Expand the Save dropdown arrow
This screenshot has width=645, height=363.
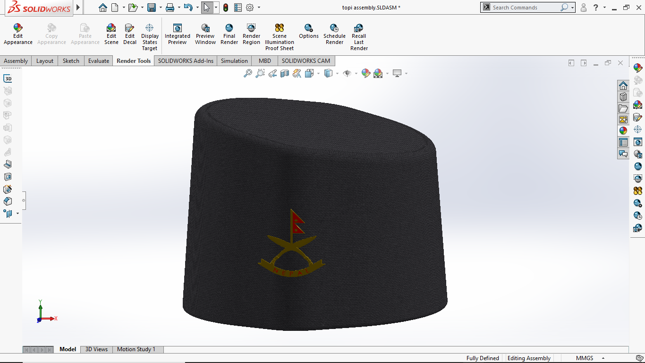[161, 8]
